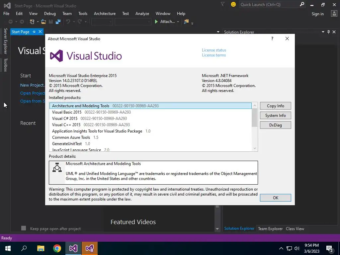340x255 pixels.
Task: Open the document tab list dropdown arrow
Action: (x=218, y=32)
